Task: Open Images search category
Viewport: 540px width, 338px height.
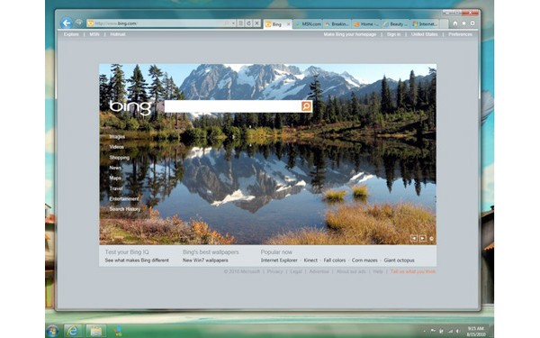Action: coord(117,137)
